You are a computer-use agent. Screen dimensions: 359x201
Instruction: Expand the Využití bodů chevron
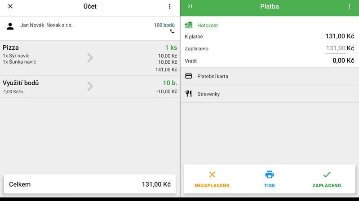(90, 86)
